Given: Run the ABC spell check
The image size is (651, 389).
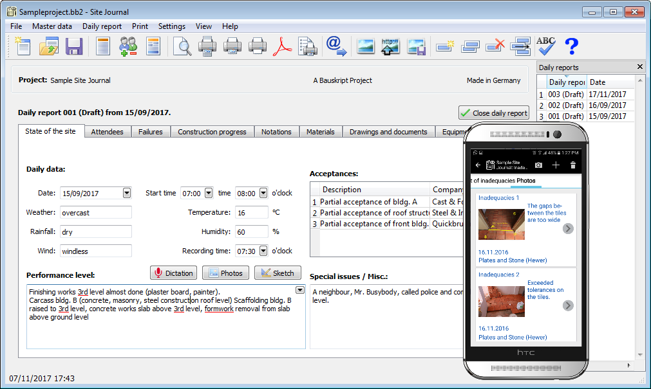Looking at the screenshot, I should tap(545, 46).
